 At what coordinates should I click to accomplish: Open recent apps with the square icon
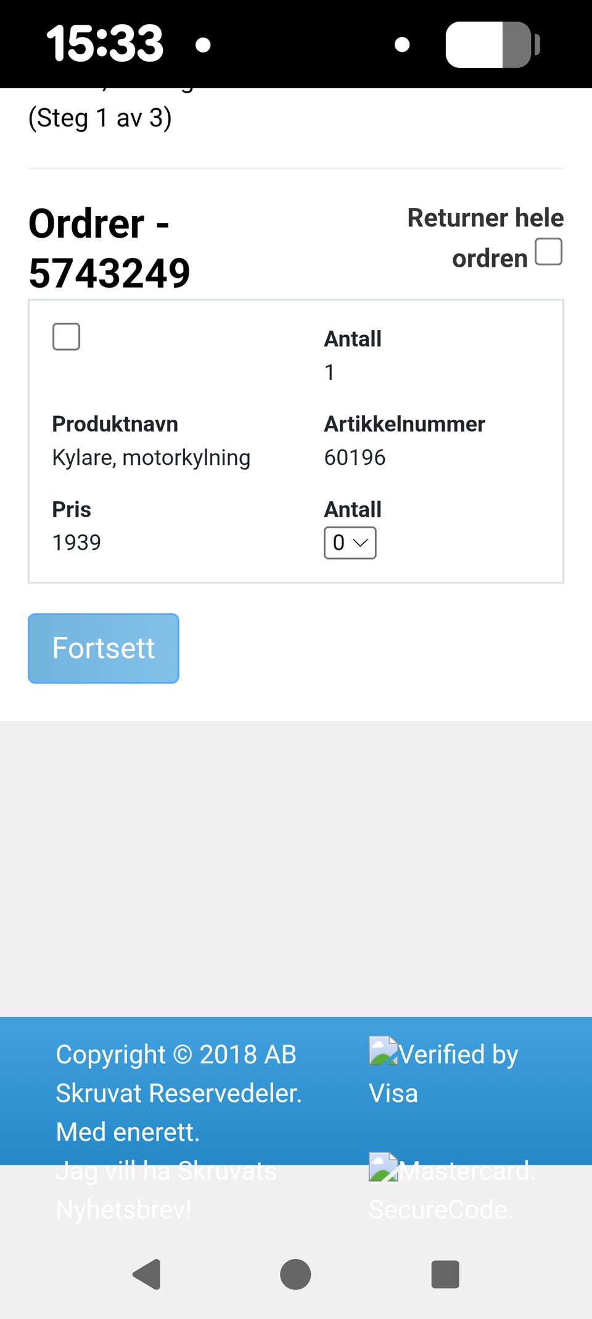point(445,1275)
